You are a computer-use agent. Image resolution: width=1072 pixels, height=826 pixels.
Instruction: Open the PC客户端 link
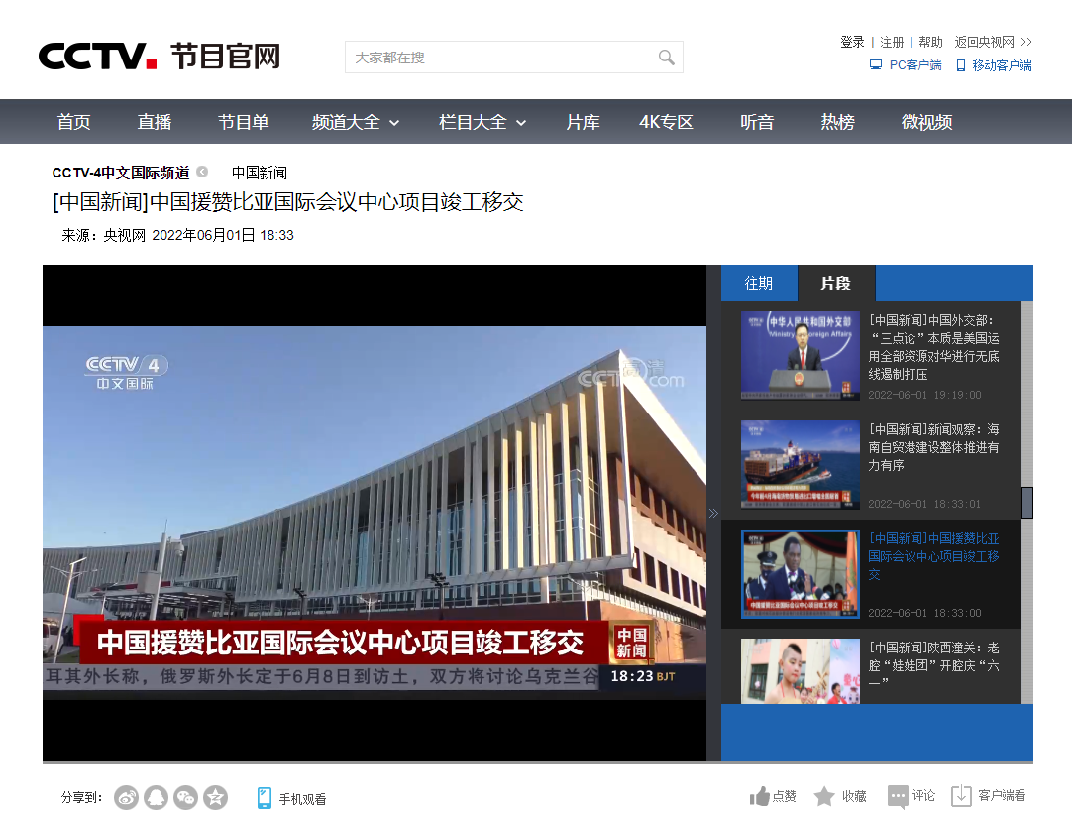pyautogui.click(x=915, y=65)
